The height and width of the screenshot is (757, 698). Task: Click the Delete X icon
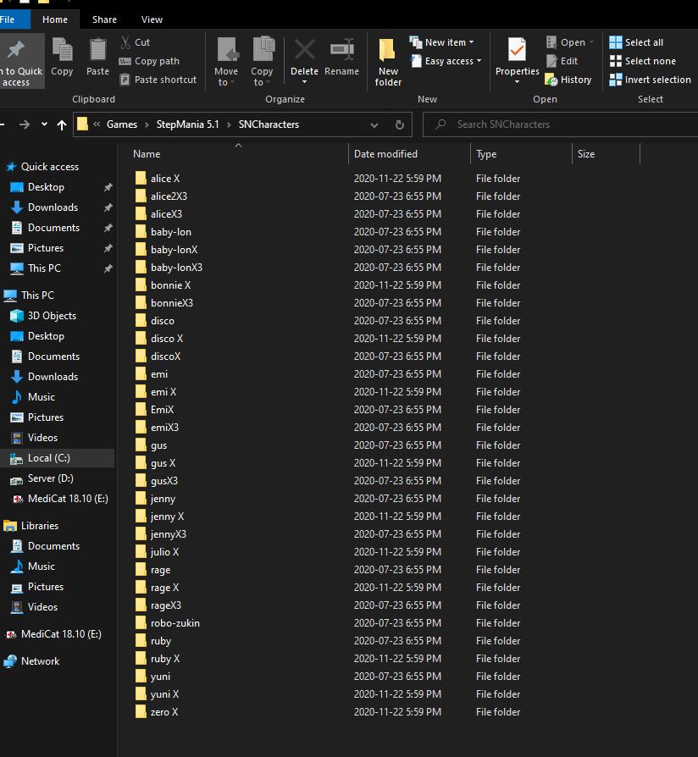click(x=304, y=50)
